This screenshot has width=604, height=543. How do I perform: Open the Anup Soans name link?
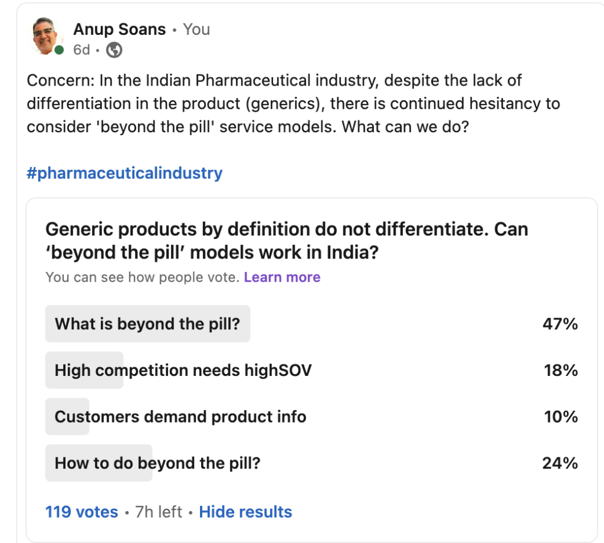119,30
